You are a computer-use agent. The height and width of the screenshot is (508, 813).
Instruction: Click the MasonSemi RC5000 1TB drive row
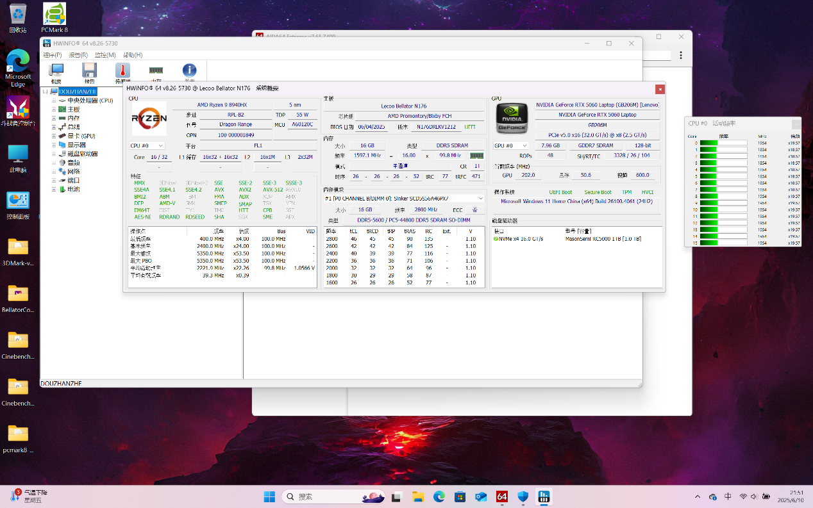click(577, 239)
